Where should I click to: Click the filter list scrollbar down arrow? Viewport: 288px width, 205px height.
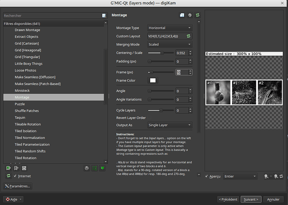pos(106,162)
